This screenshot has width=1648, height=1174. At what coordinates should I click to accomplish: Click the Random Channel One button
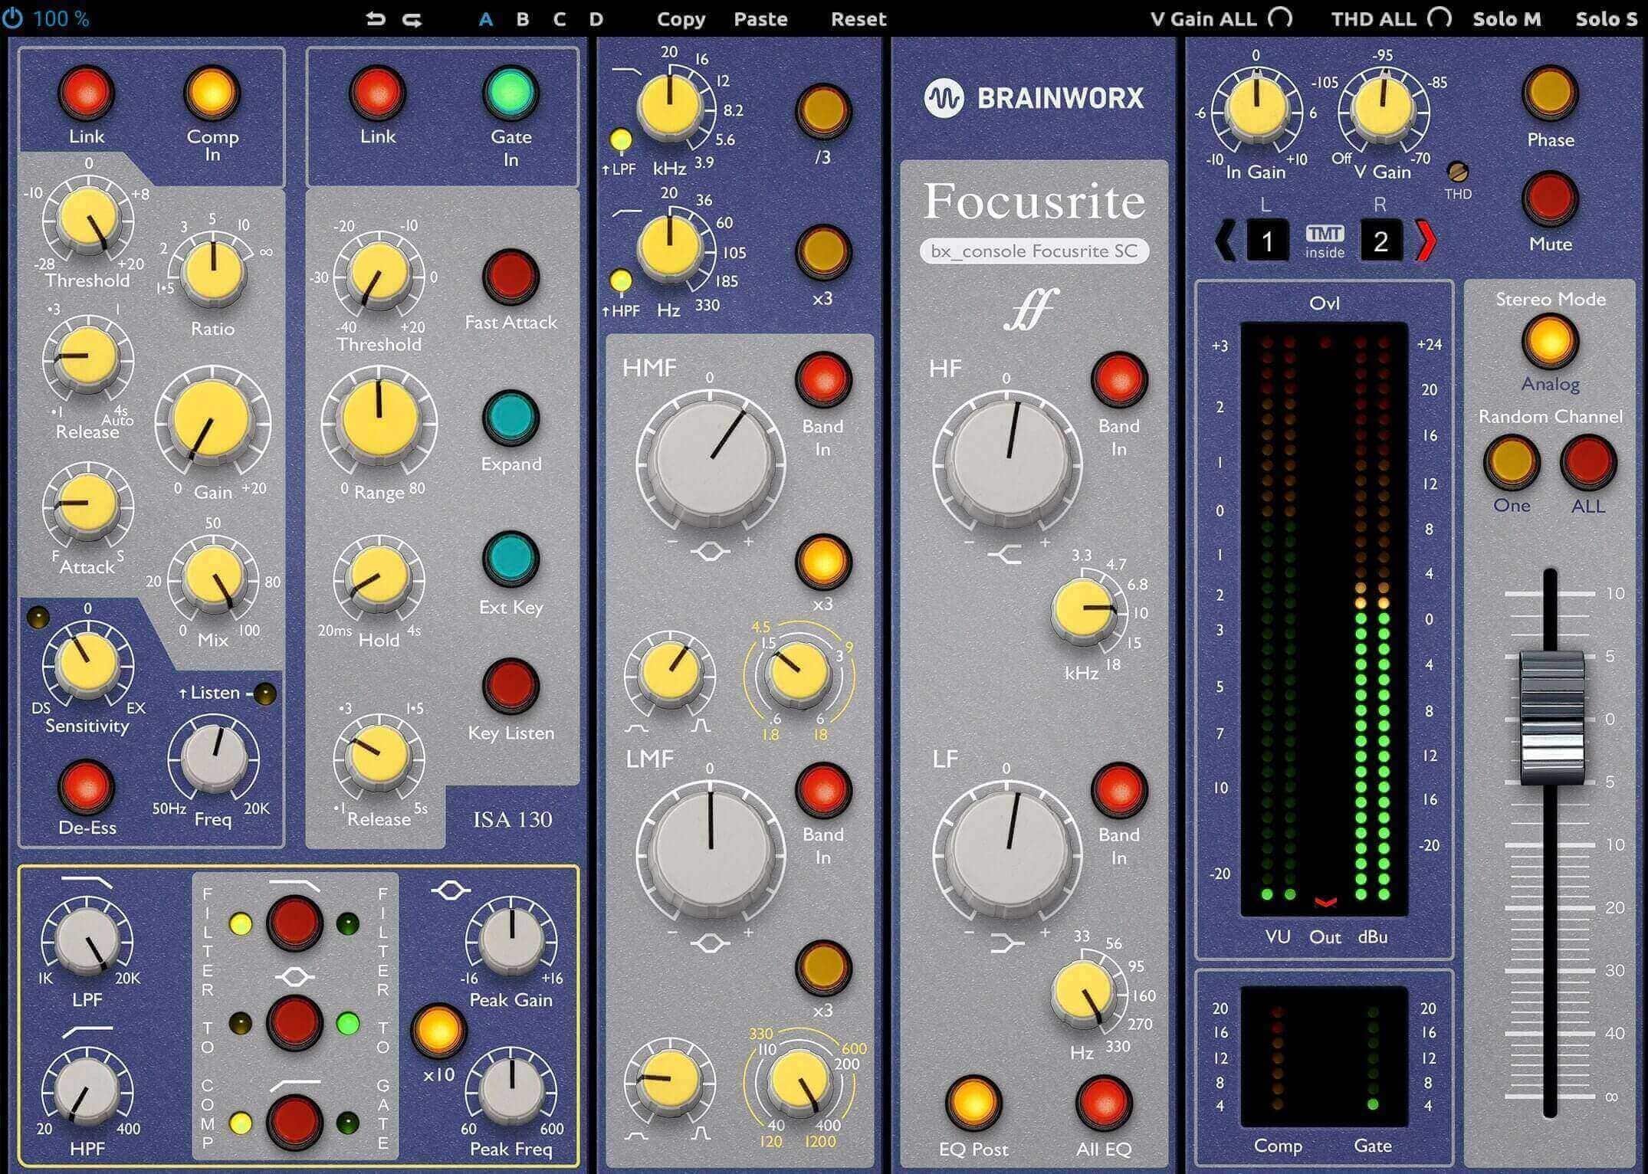point(1512,463)
